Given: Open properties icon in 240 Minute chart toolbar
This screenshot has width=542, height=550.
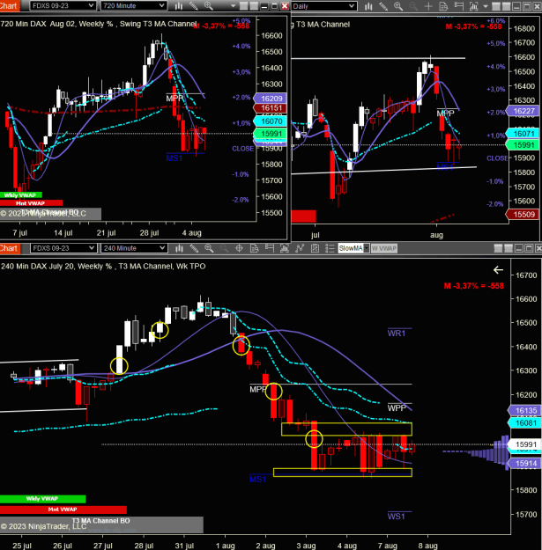Looking at the screenshot, I should (315, 248).
